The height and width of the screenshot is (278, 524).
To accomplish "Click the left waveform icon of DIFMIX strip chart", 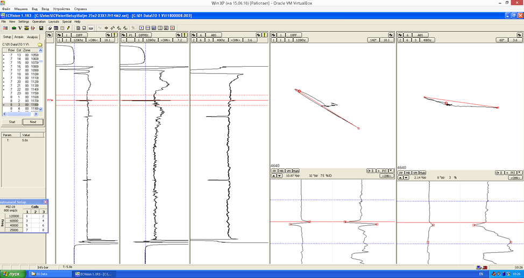I will coord(124,35).
